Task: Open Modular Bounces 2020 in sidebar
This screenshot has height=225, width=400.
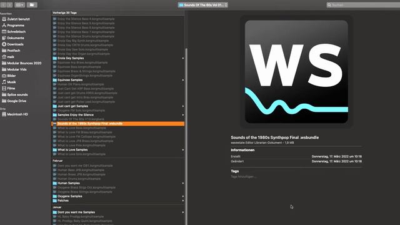Action: click(21, 63)
